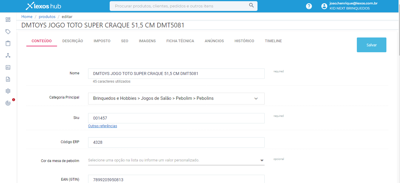Open the Categoria Principal chevron arrow

256,98
